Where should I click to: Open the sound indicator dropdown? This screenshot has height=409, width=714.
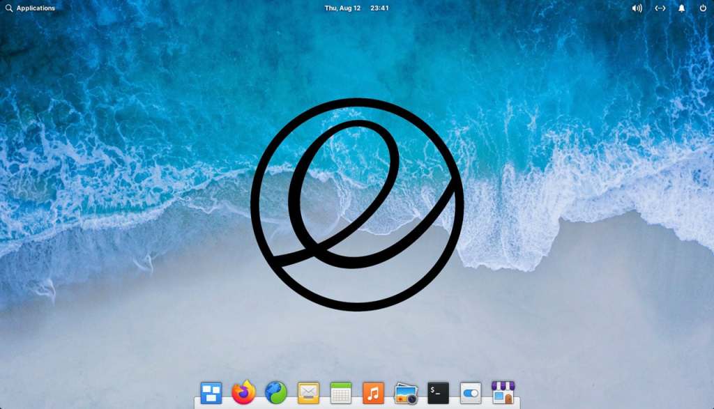pos(635,8)
